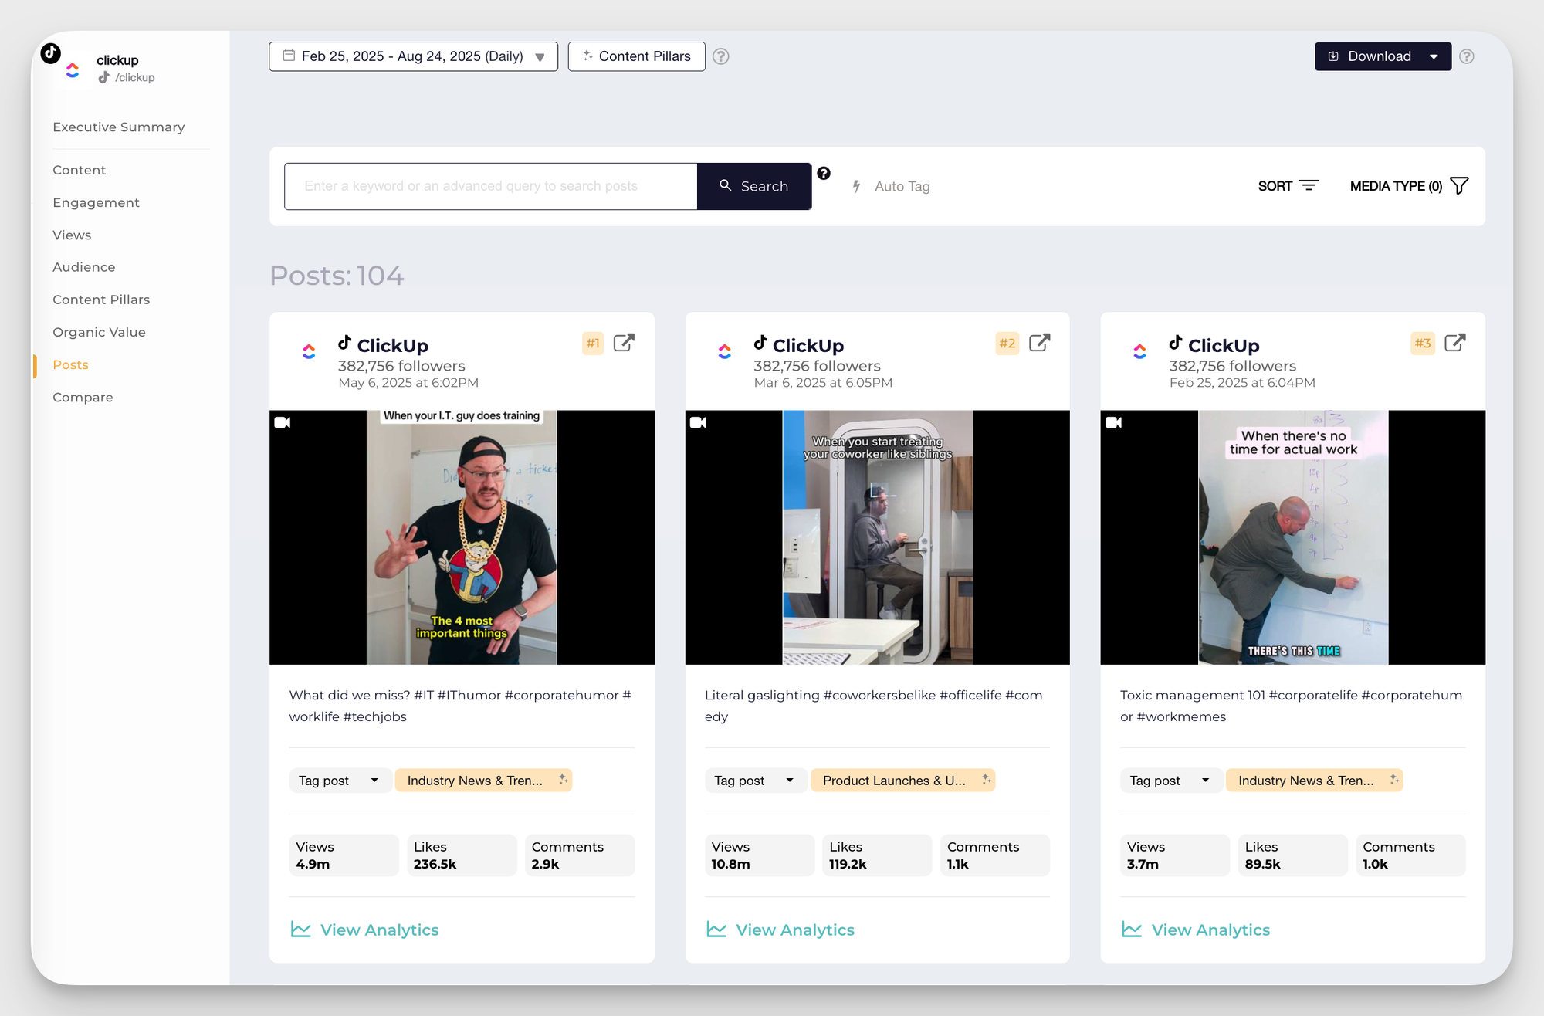Image resolution: width=1544 pixels, height=1016 pixels.
Task: Click sparkle icon on Product Launches tag
Action: point(986,780)
